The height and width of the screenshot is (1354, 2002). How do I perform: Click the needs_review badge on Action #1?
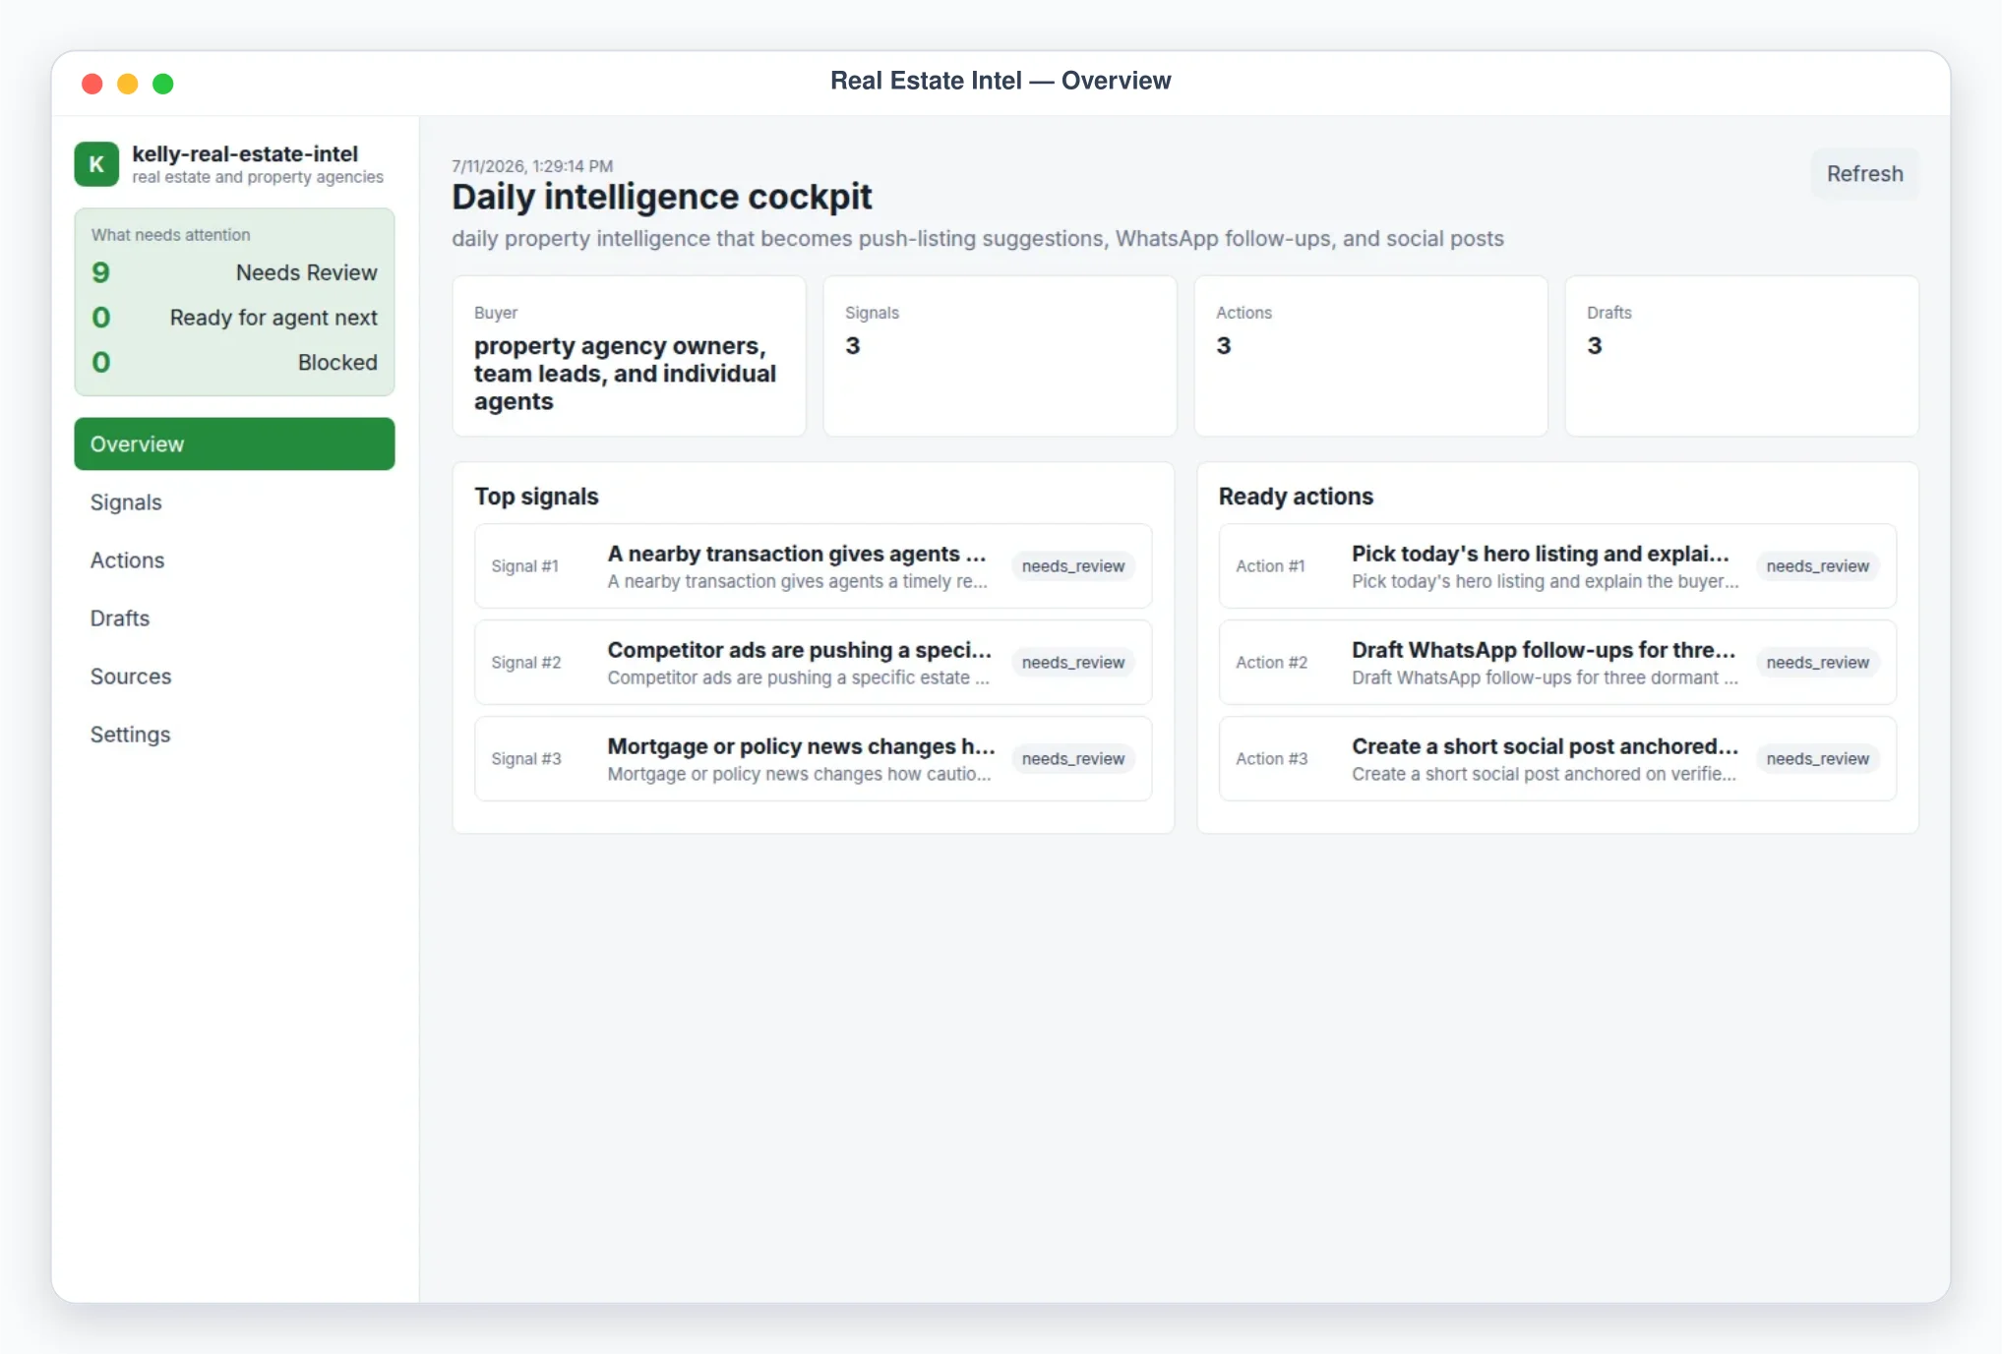pos(1817,566)
